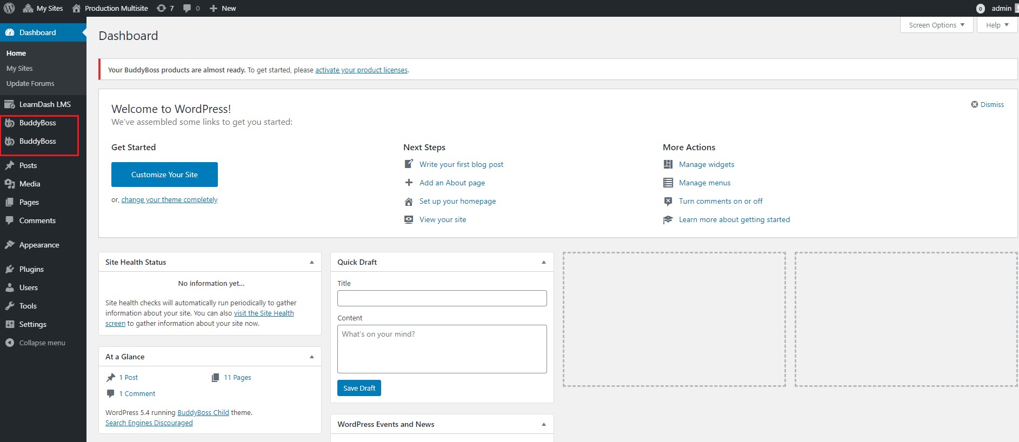Collapse the Quick Draft widget
The height and width of the screenshot is (442, 1019).
(544, 262)
